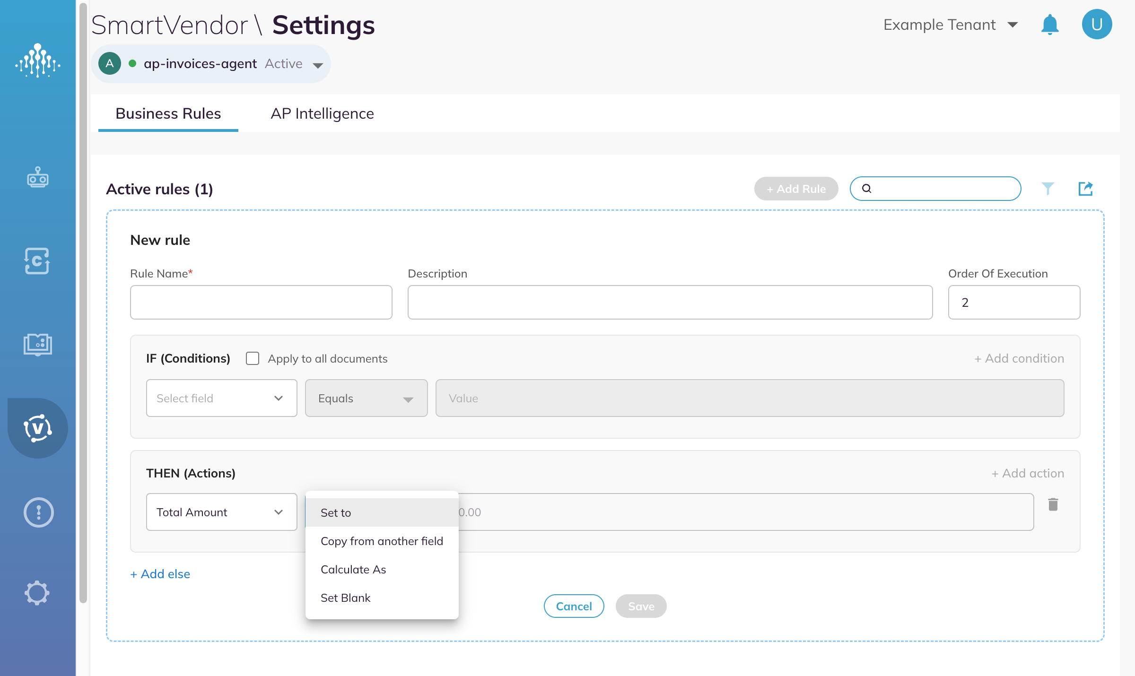1135x676 pixels.
Task: Click the action amount value field
Action: pos(745,512)
